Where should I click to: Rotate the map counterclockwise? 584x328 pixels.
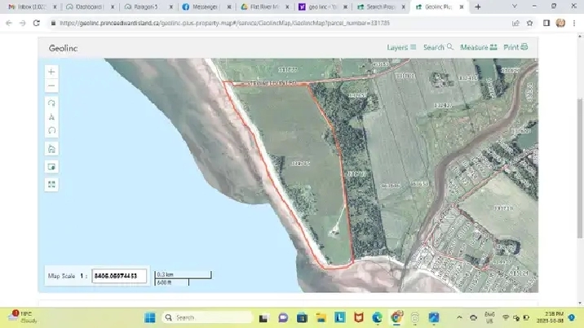(x=51, y=130)
